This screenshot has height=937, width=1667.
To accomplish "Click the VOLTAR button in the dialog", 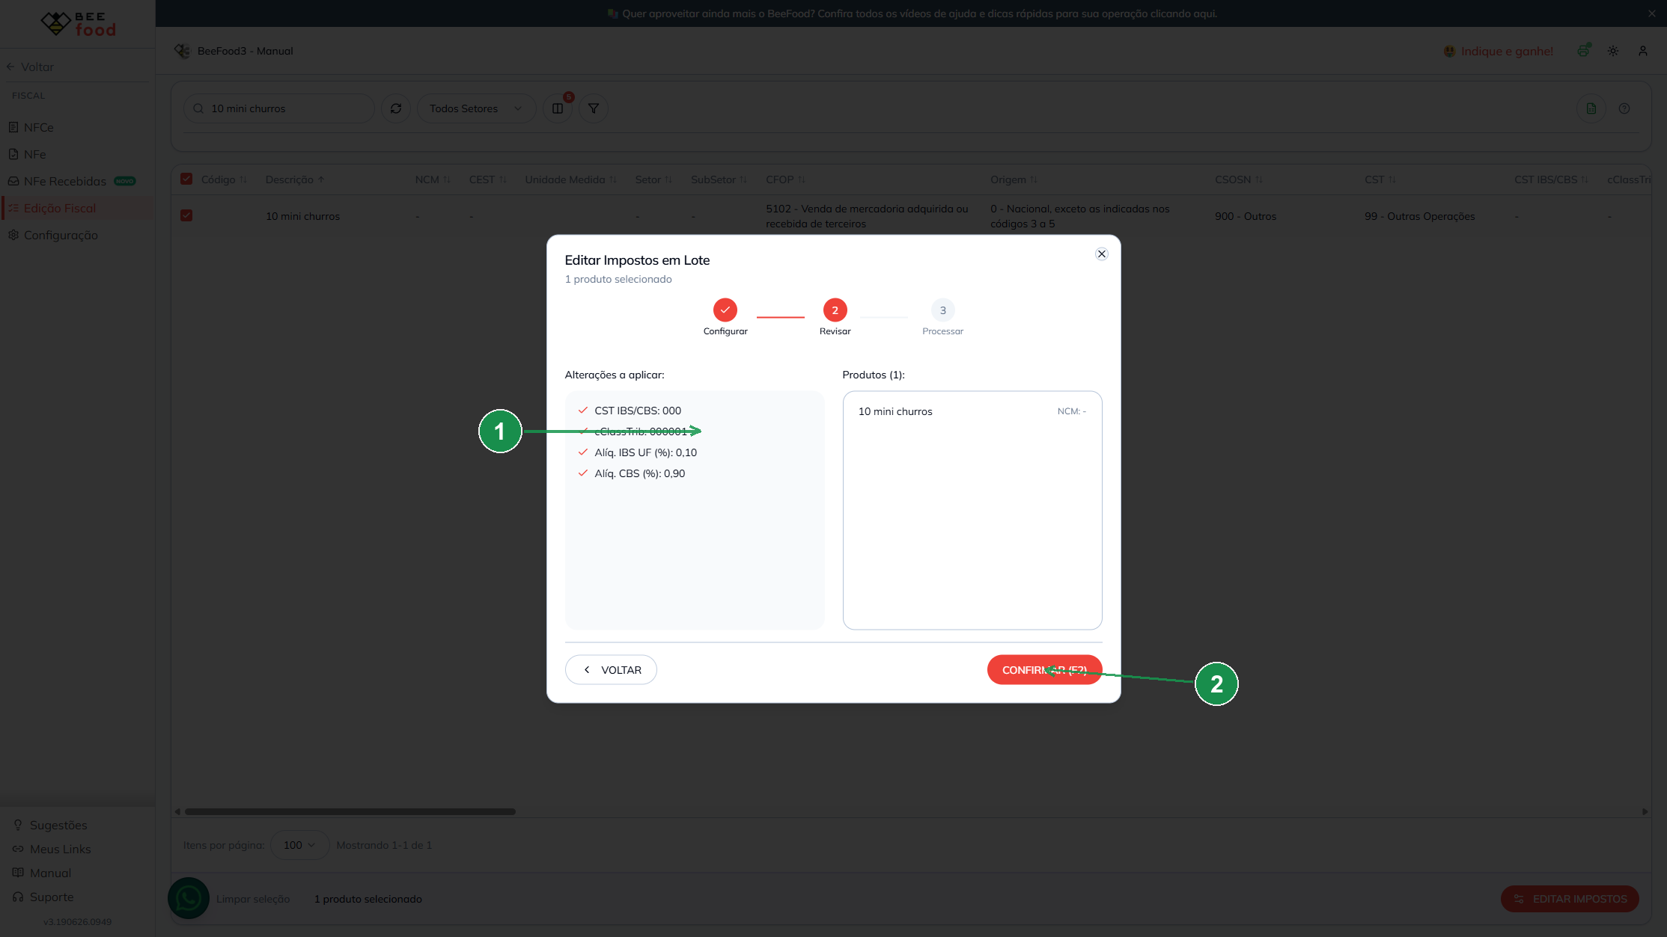I will tap(611, 670).
